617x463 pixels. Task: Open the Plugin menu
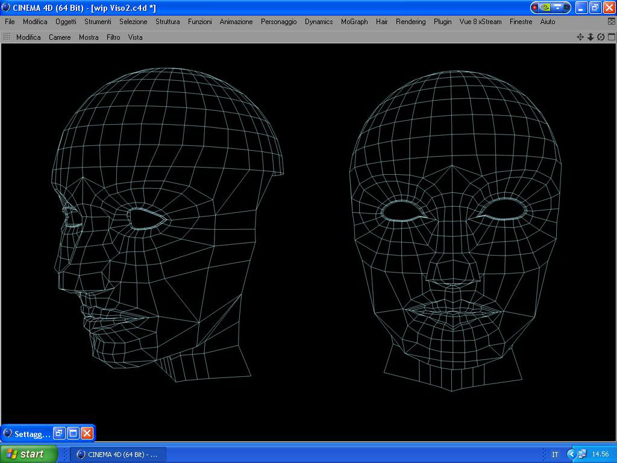[x=443, y=22]
